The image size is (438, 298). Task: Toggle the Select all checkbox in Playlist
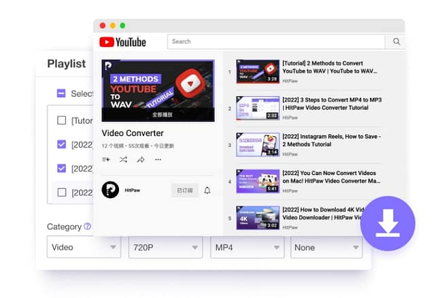[x=61, y=93]
